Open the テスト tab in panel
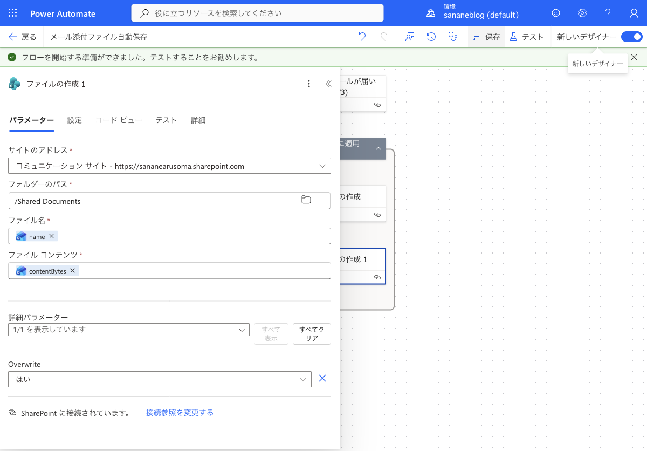 click(166, 120)
